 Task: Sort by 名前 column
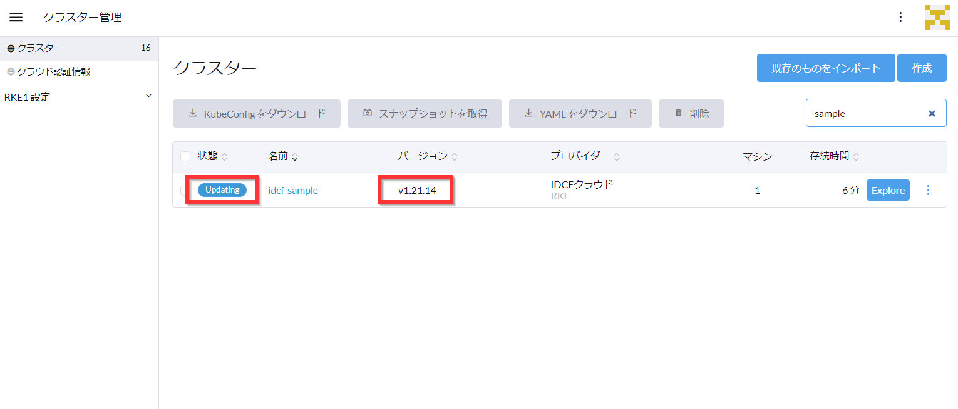(283, 156)
